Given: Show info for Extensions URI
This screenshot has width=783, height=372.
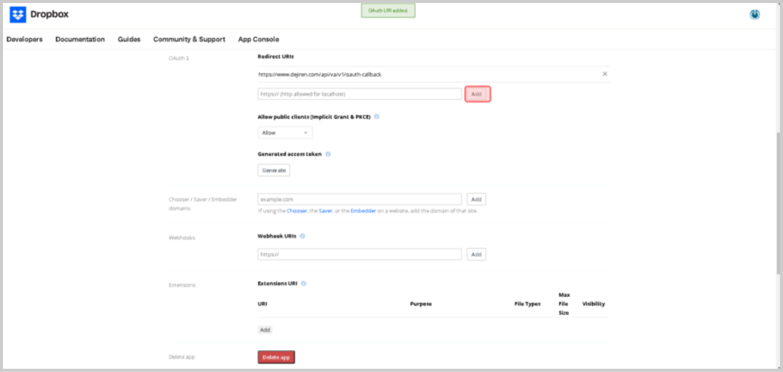Looking at the screenshot, I should [x=304, y=283].
